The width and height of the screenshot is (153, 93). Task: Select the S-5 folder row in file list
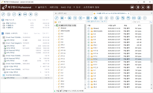point(119,79)
